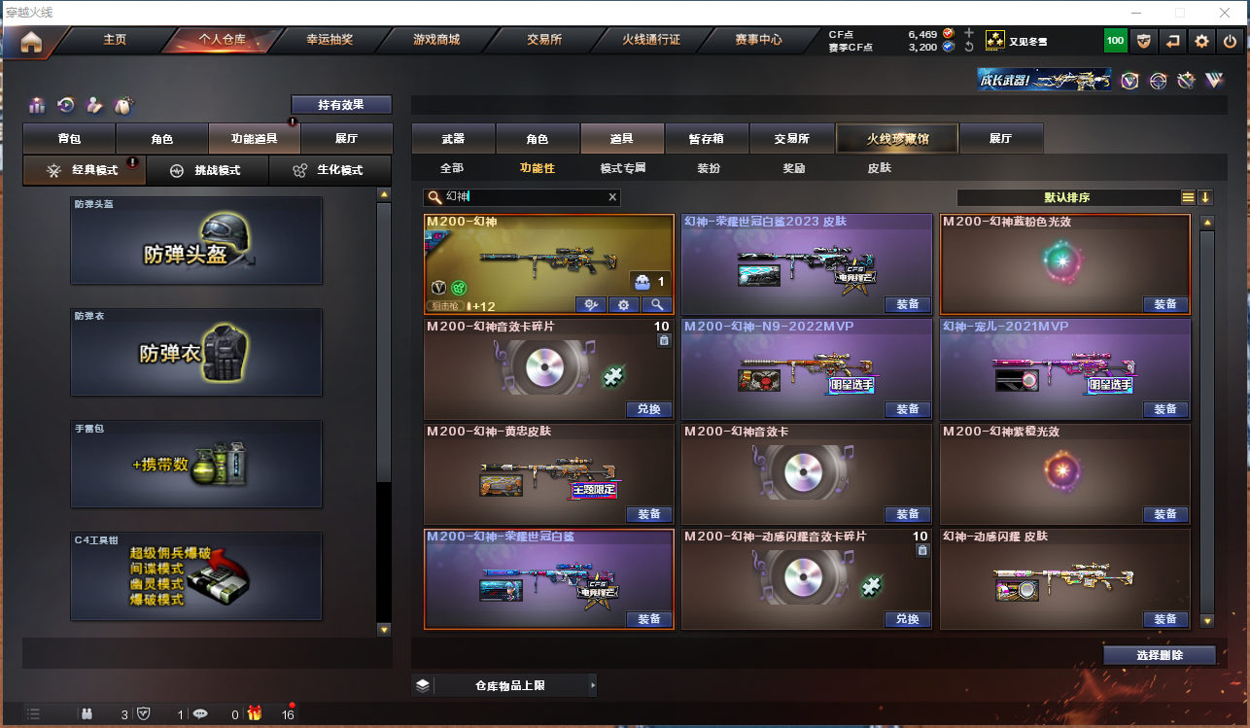Image resolution: width=1250 pixels, height=728 pixels.
Task: Redeem M200-幻神音效卡碎片 with 兑换
Action: pyautogui.click(x=649, y=410)
